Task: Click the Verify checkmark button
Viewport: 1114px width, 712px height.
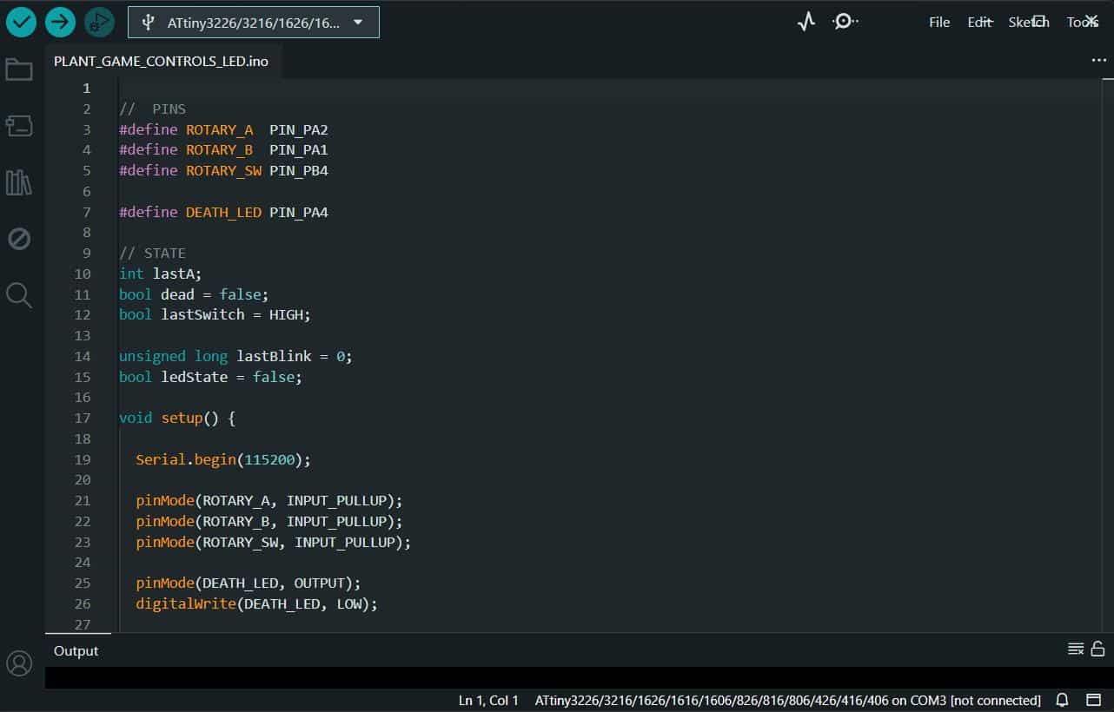Action: click(21, 22)
